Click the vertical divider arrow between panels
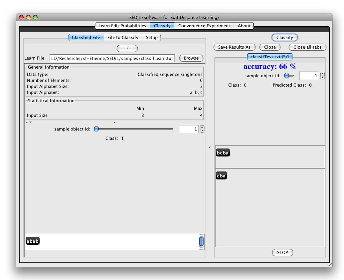 click(210, 147)
